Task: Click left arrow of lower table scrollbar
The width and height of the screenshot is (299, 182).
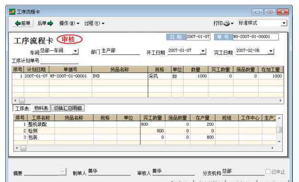Action: [17, 148]
